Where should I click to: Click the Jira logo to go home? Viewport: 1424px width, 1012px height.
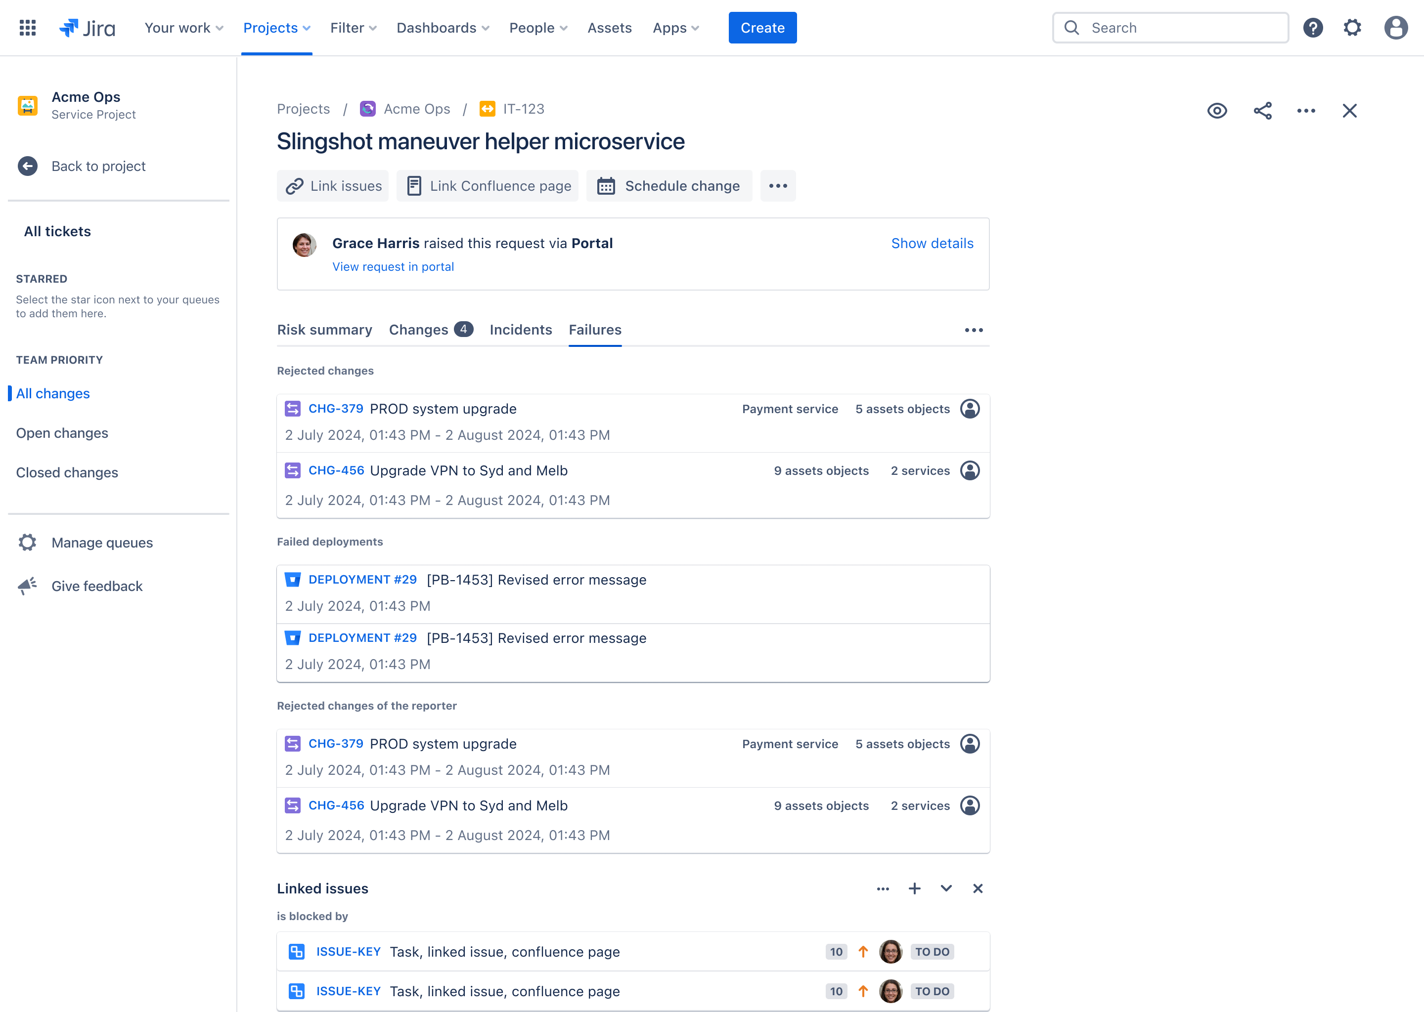point(88,27)
